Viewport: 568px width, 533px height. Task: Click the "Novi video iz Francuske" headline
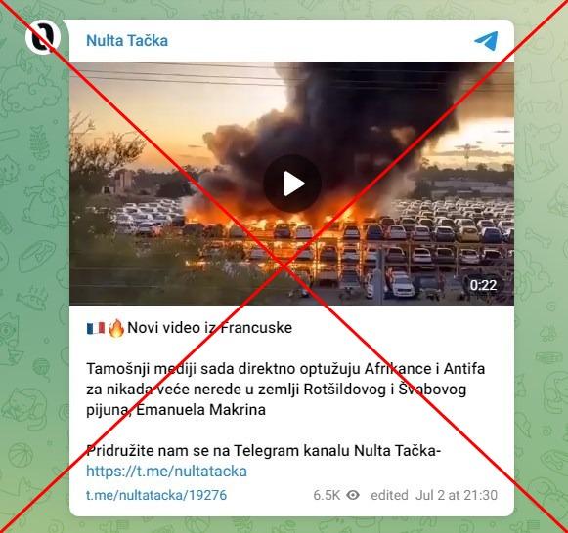coord(210,328)
